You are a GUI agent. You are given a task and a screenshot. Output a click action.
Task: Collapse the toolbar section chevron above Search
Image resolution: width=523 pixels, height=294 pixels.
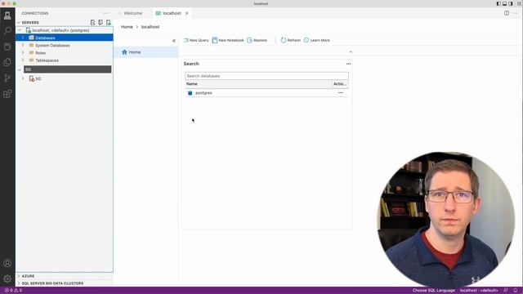pyautogui.click(x=351, y=52)
